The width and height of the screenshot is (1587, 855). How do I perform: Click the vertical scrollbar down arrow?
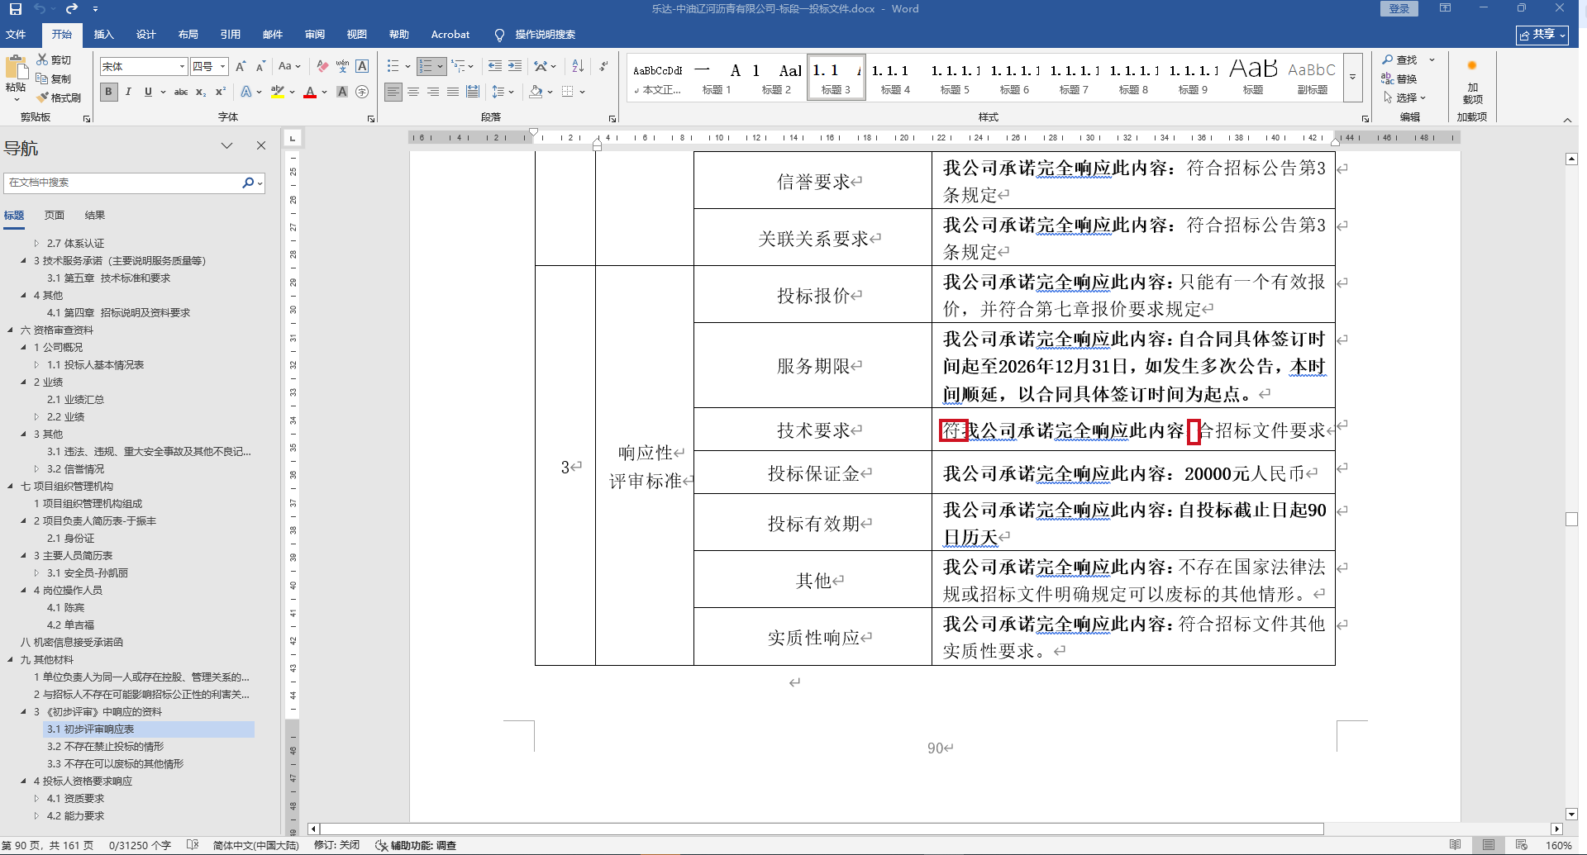pos(1571,815)
